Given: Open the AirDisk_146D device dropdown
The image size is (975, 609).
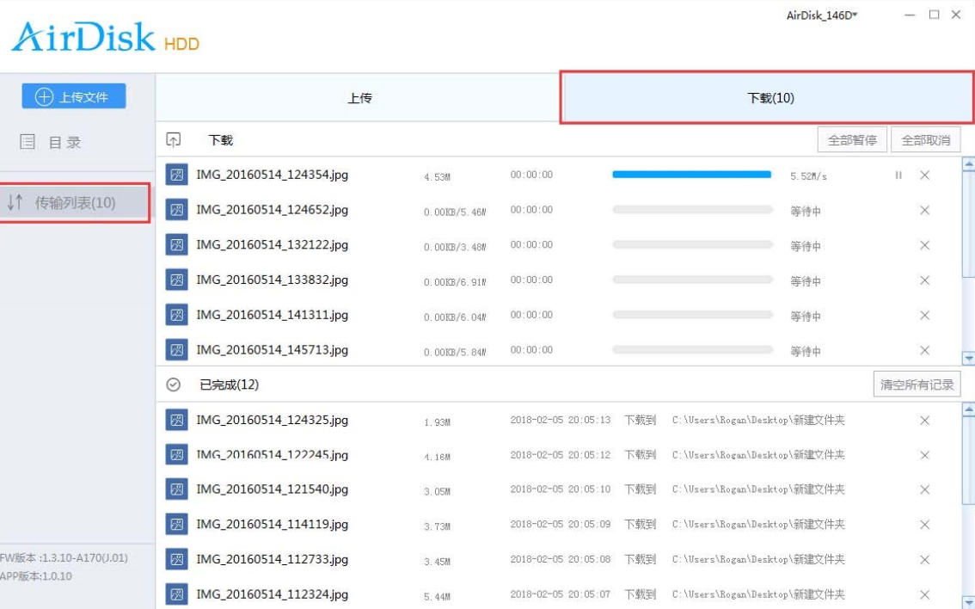Looking at the screenshot, I should click(x=822, y=15).
